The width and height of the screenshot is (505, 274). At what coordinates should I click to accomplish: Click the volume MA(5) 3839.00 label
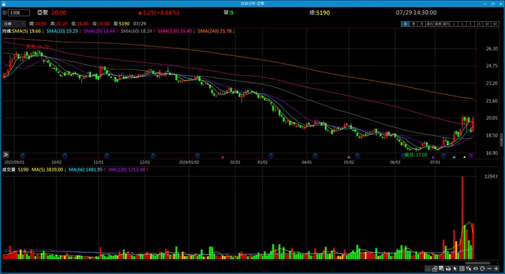tap(48, 169)
